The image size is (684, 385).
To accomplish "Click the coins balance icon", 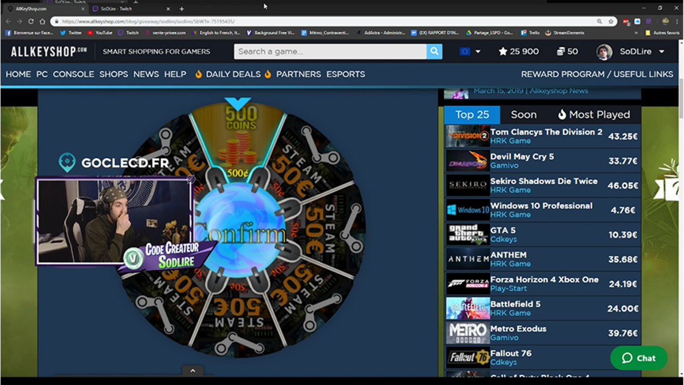I will click(x=560, y=51).
